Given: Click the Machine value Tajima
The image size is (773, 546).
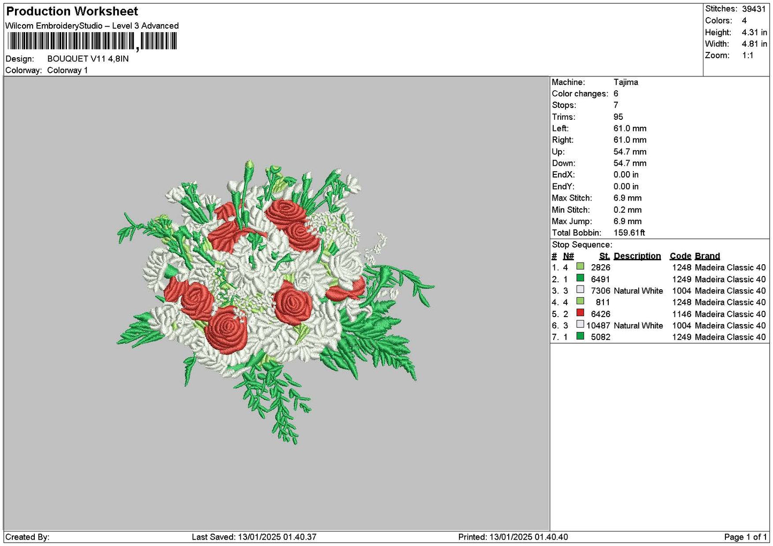Looking at the screenshot, I should tap(625, 82).
